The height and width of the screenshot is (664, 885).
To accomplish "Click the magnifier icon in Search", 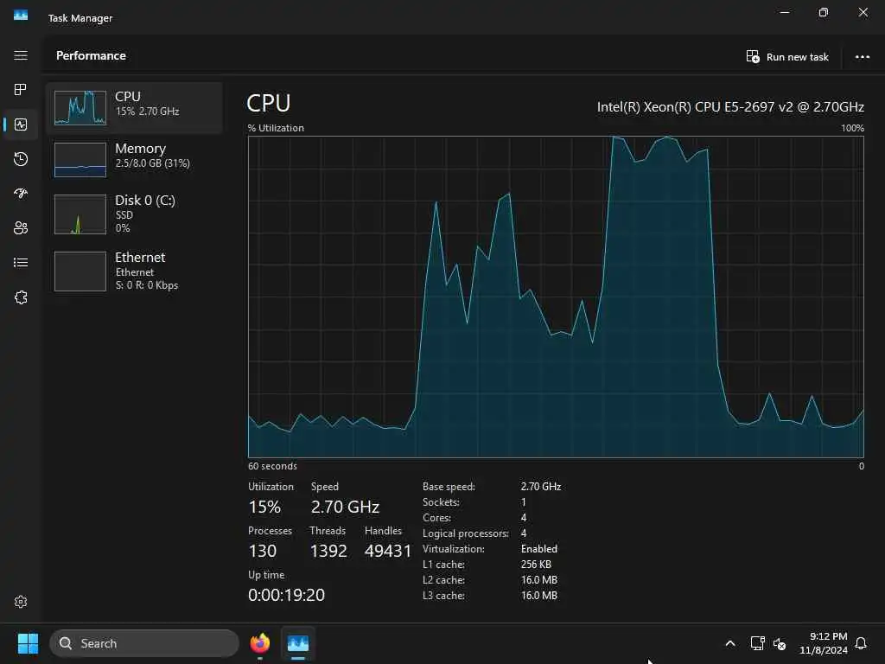I will pyautogui.click(x=66, y=643).
